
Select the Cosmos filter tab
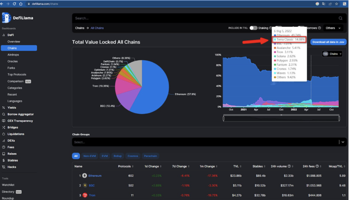click(x=133, y=156)
